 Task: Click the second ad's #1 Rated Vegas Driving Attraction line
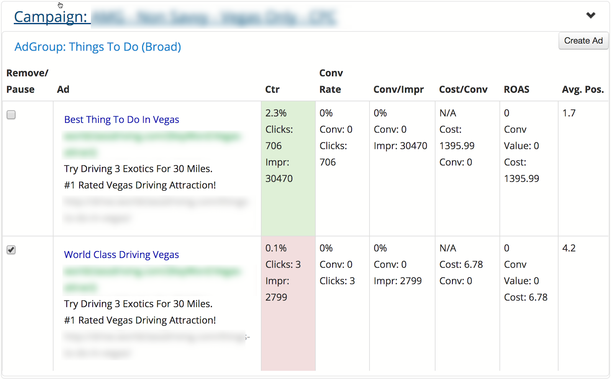click(x=140, y=320)
